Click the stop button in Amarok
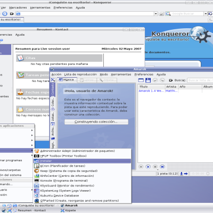213x213 pixels. click(x=155, y=167)
